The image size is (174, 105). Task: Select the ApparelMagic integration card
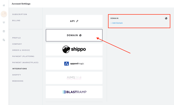74,64
